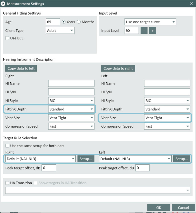This screenshot has width=196, height=213.
Task: Open the Left HI Style dropdown
Action: pyautogui.click(x=167, y=101)
